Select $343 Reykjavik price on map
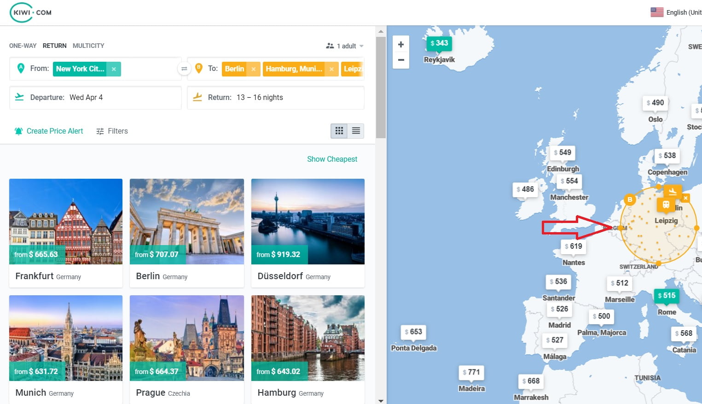The height and width of the screenshot is (404, 702). point(439,43)
